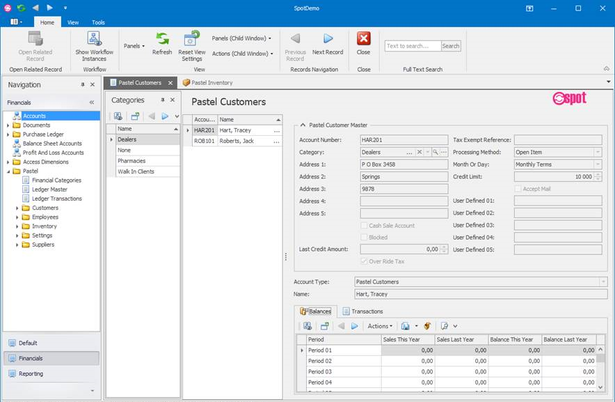
Task: Switch to the Transactions tab
Action: pyautogui.click(x=362, y=311)
